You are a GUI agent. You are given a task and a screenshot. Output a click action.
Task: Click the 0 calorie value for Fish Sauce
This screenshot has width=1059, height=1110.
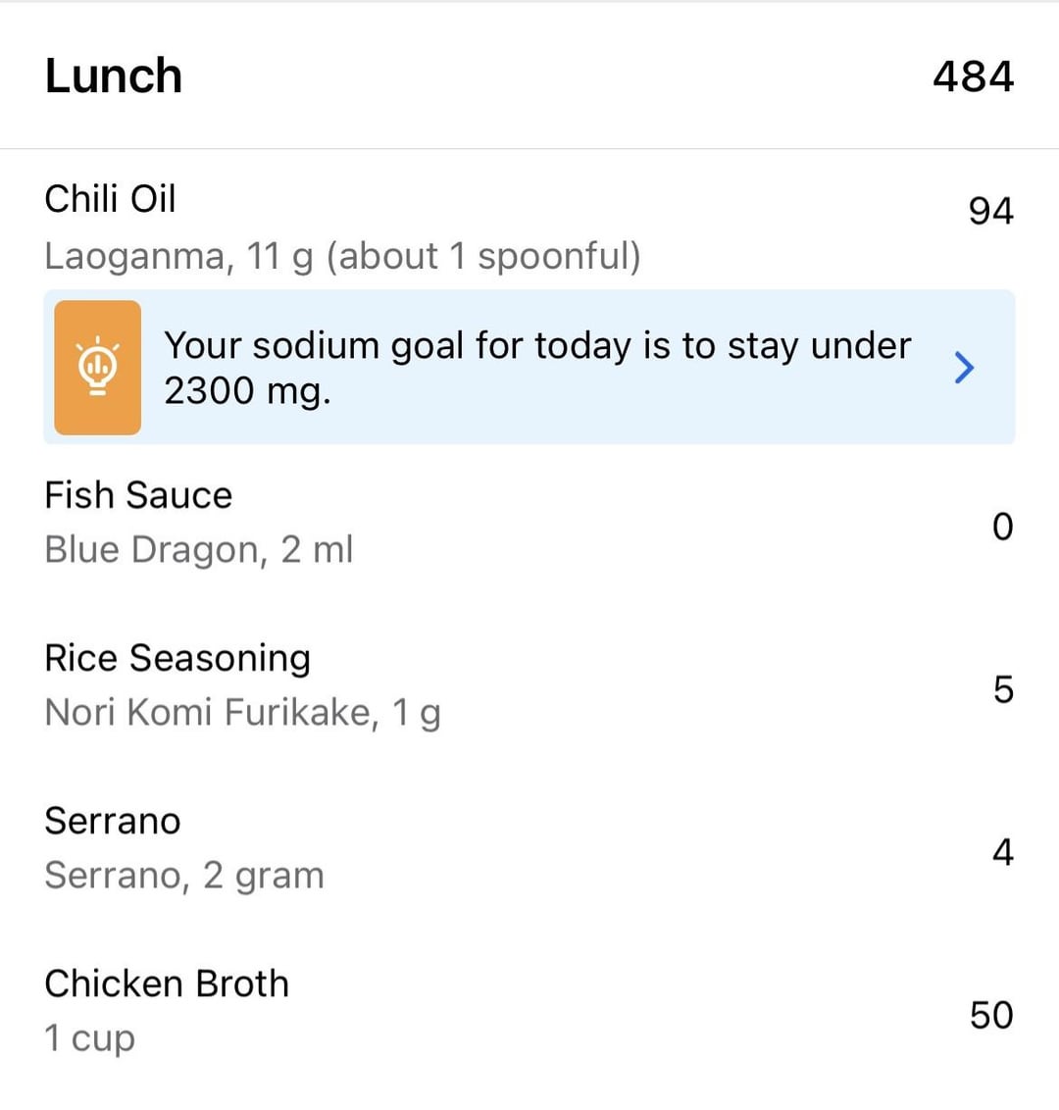click(1002, 527)
